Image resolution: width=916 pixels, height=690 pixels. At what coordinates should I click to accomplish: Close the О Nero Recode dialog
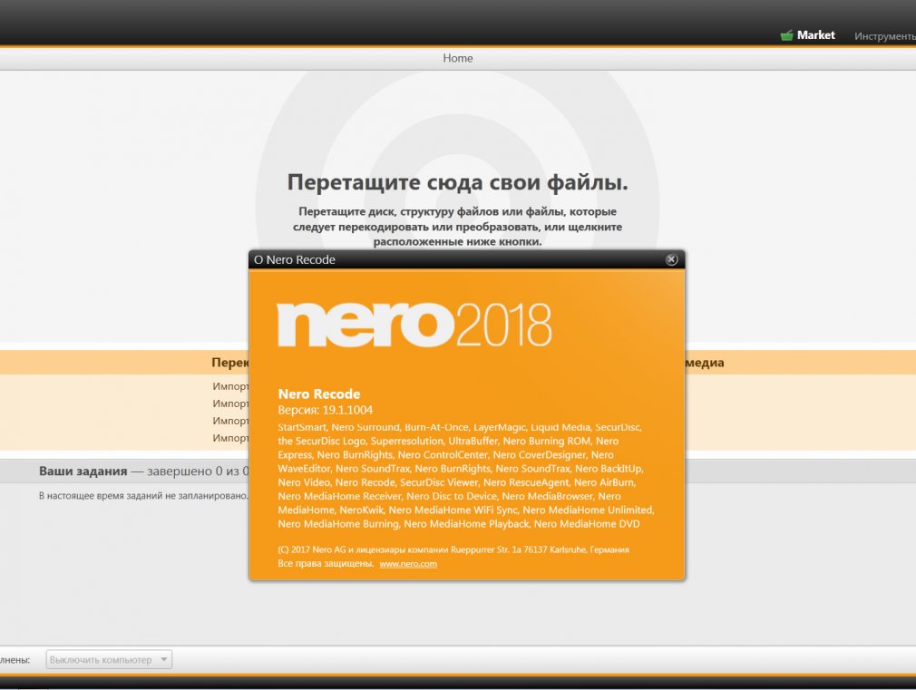tap(671, 259)
